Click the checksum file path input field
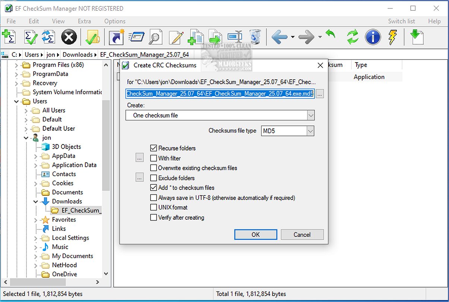 (220, 93)
